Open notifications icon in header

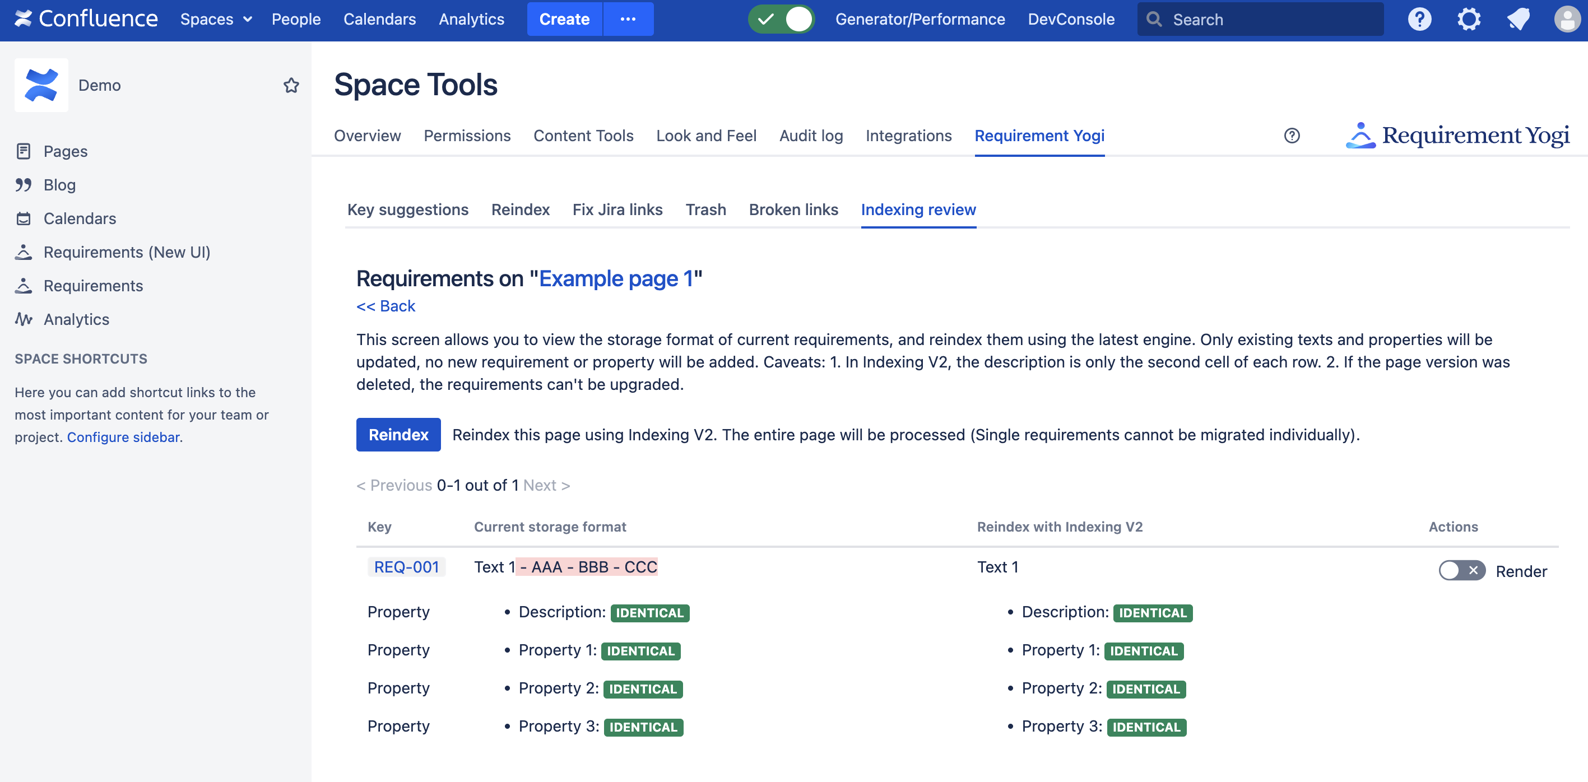[1518, 19]
